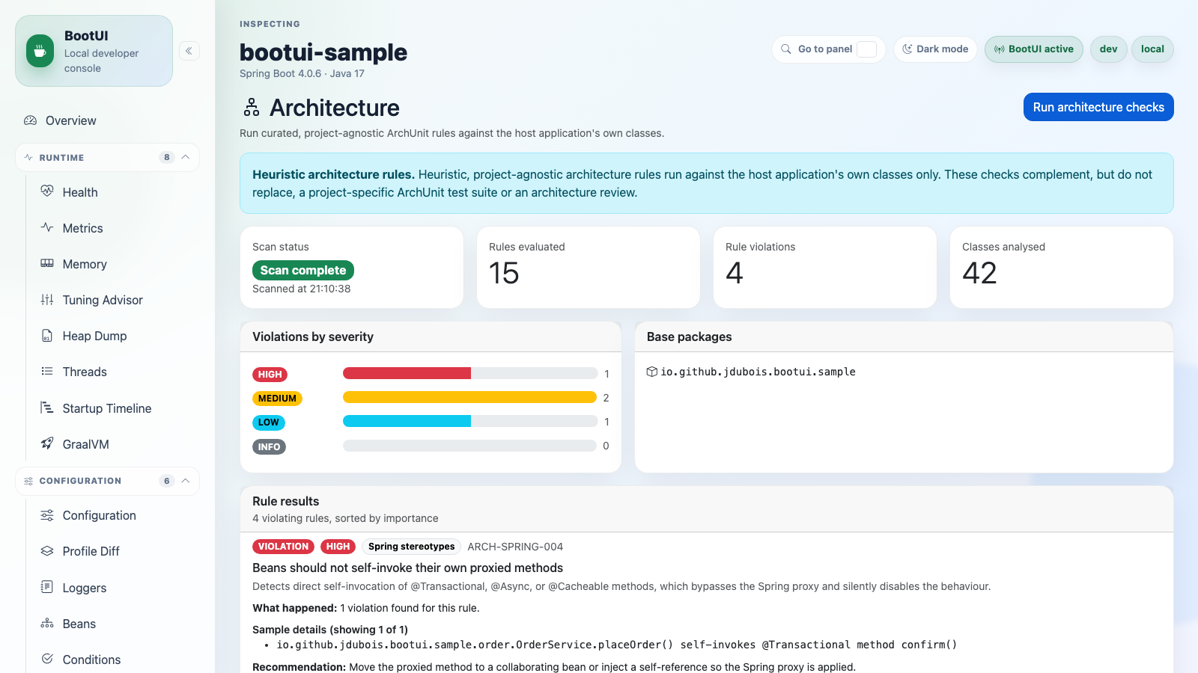Click the blue LOW severity bar
The height and width of the screenshot is (673, 1198).
coord(407,421)
